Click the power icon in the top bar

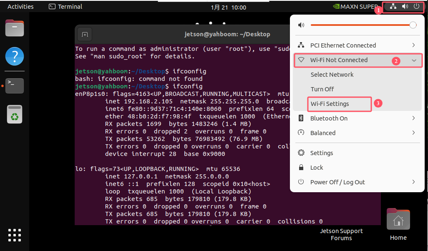pos(416,6)
